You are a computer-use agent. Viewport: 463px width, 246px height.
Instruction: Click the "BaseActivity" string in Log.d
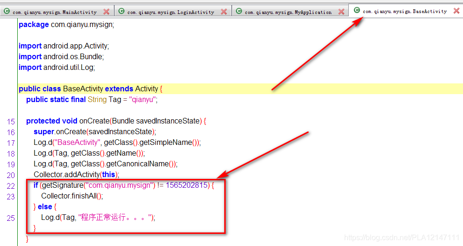77,143
